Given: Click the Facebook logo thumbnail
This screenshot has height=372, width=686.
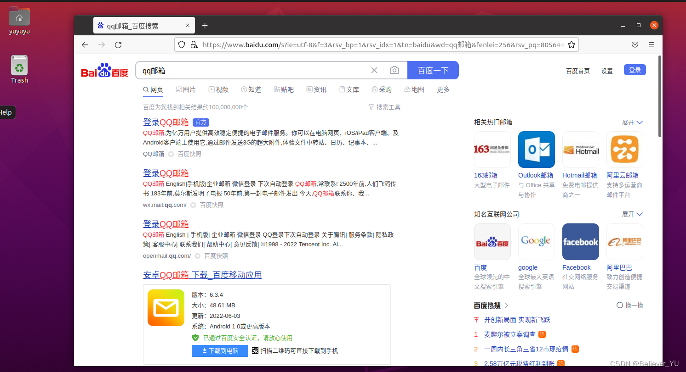Looking at the screenshot, I should click(x=580, y=242).
